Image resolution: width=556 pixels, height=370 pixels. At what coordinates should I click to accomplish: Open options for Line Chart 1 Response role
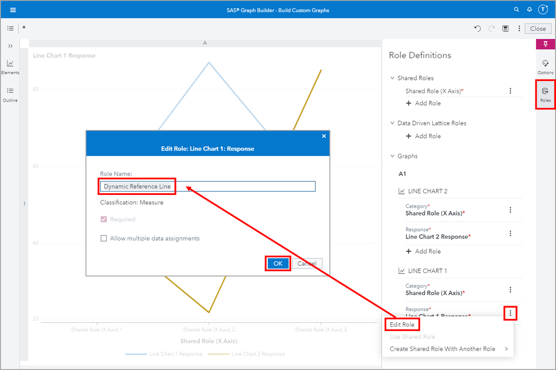[x=510, y=313]
